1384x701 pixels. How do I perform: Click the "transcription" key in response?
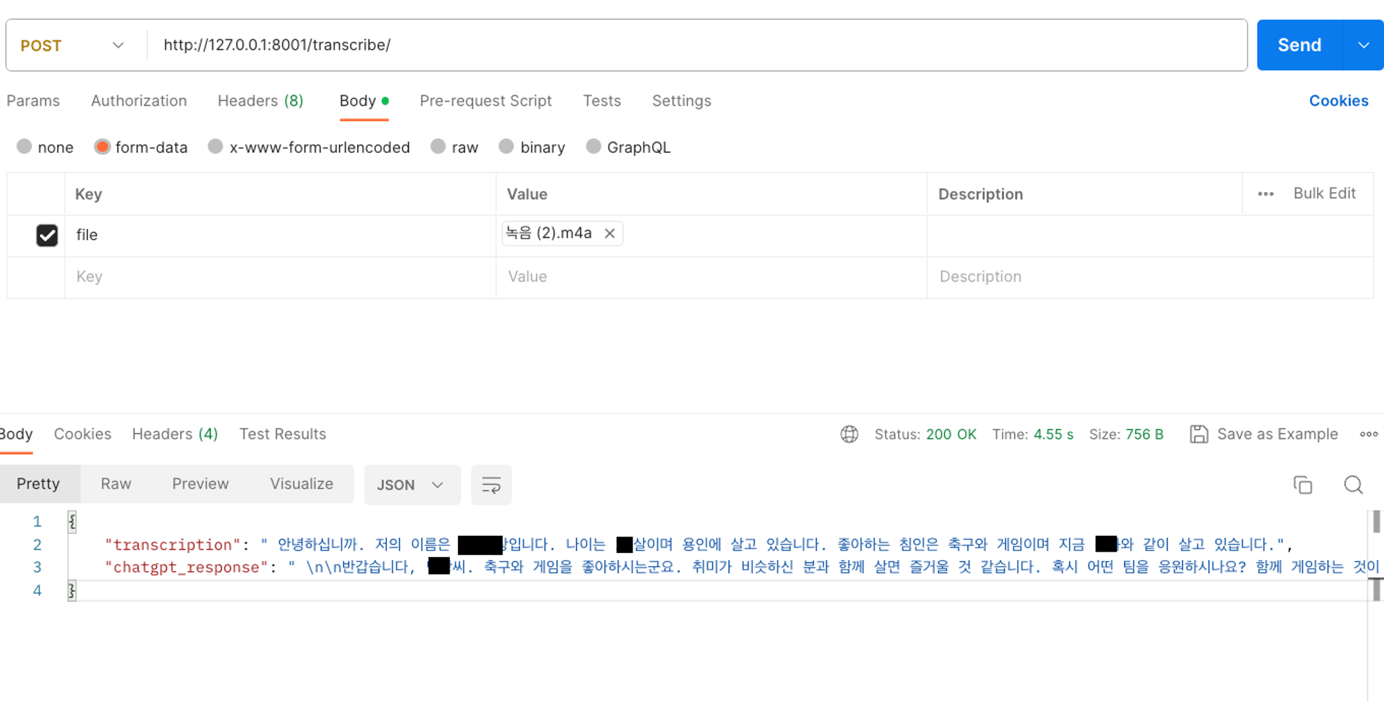click(172, 545)
